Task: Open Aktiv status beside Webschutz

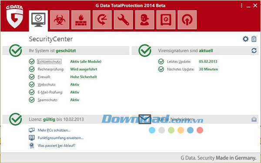Action: point(74,84)
